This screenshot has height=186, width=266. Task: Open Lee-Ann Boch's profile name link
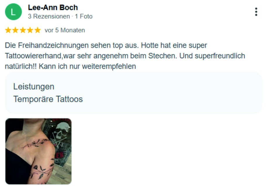[53, 8]
